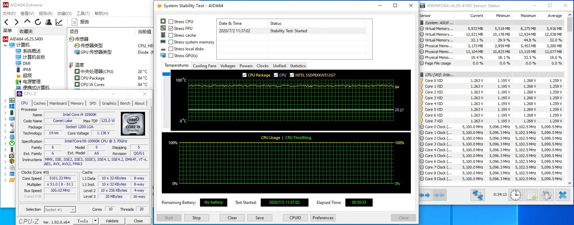Open the 文件(F) menu in AIDA64
The image size is (574, 225).
click(x=10, y=13)
